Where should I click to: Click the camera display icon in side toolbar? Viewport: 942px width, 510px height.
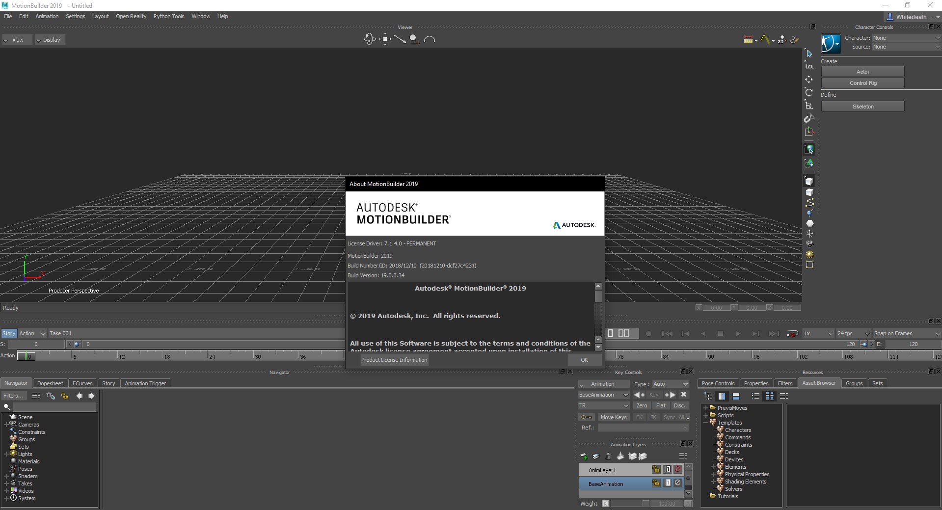(809, 243)
